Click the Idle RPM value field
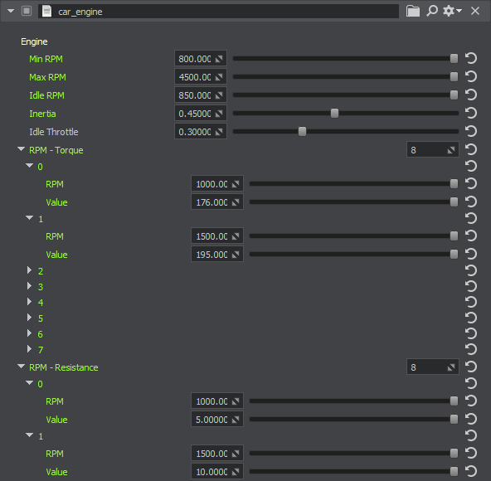The height and width of the screenshot is (481, 491). coord(201,95)
